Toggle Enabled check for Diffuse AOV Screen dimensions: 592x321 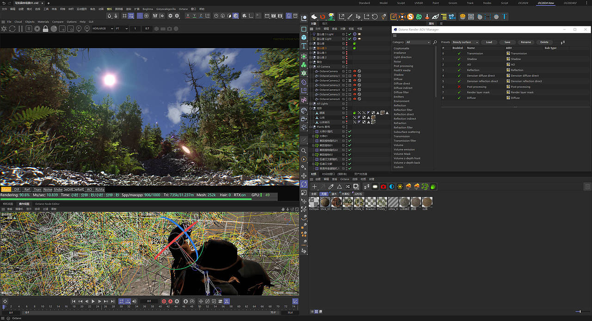[x=459, y=98]
